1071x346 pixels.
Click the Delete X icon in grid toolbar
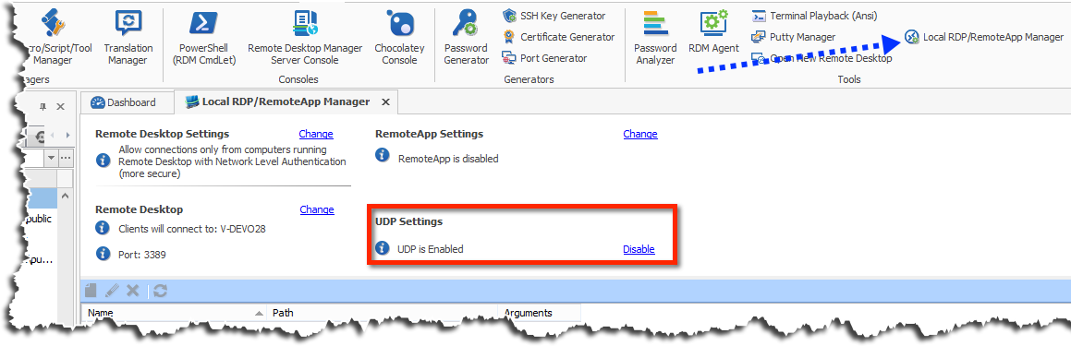133,291
